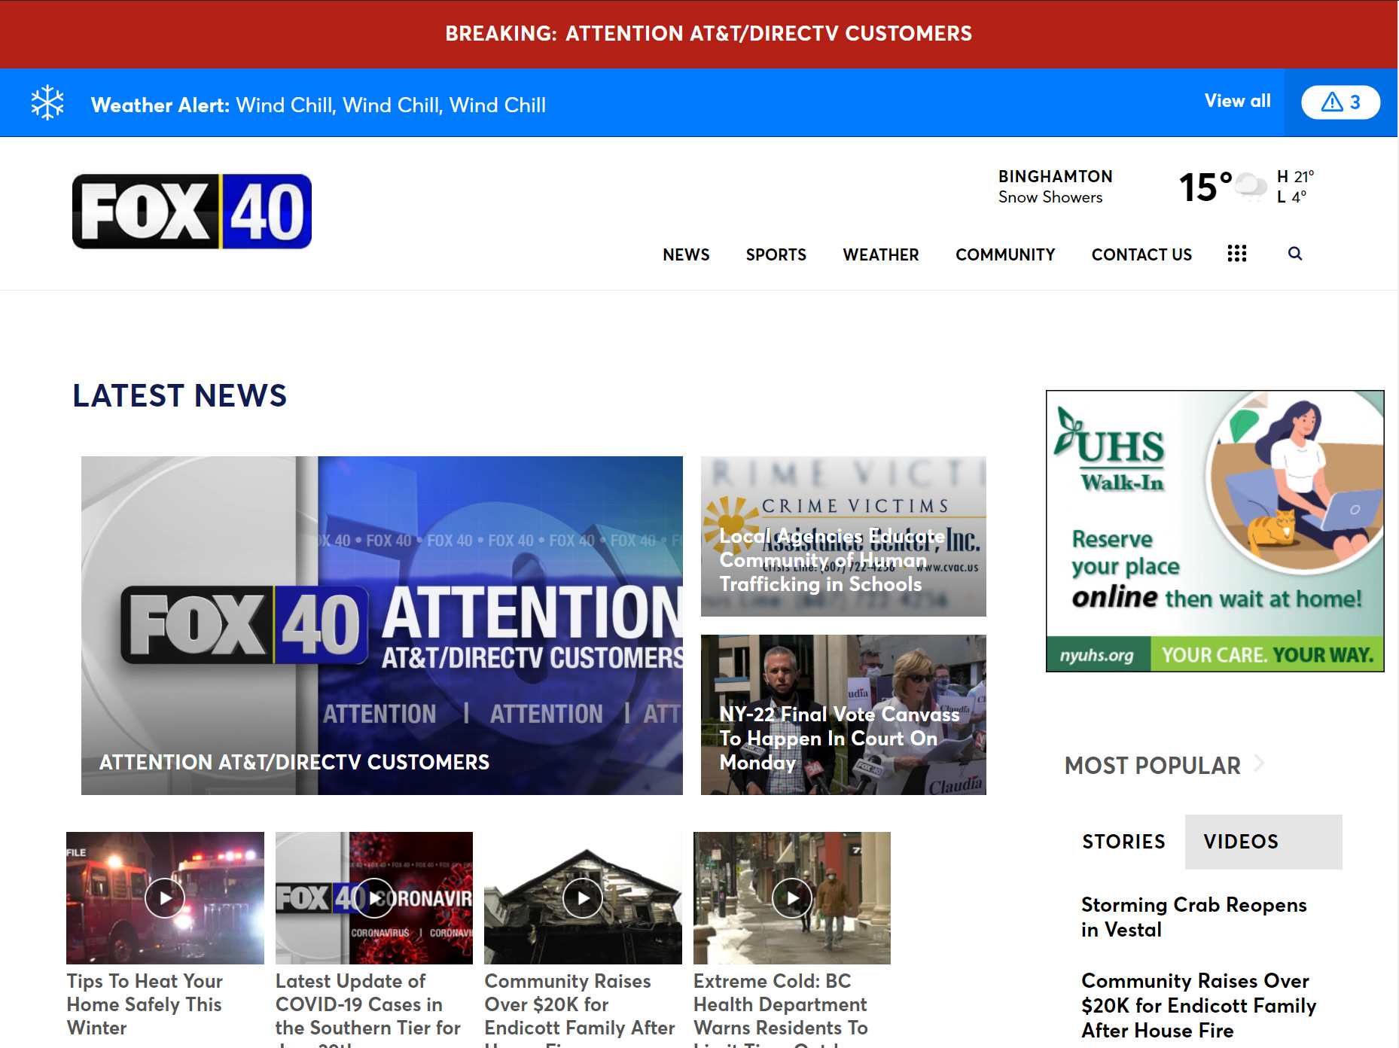Expand the Most Popular chevron arrow
The height and width of the screenshot is (1048, 1399).
[x=1258, y=764]
